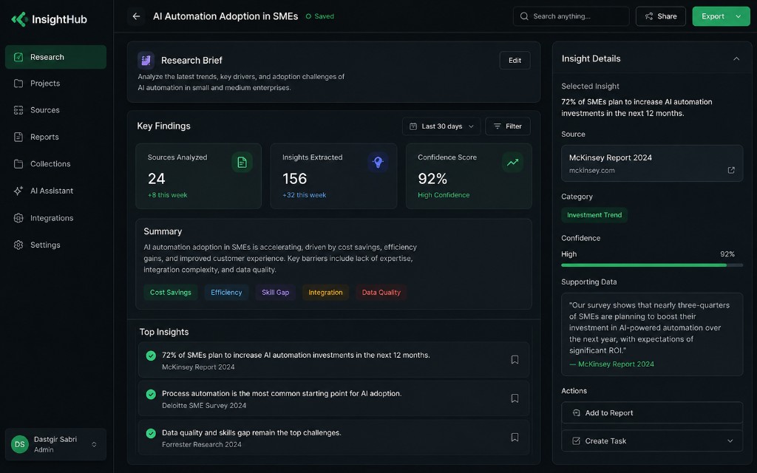
Task: Open the Research section
Action: point(55,57)
